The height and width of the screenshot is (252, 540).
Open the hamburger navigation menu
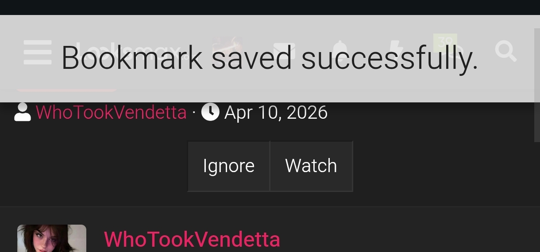37,52
